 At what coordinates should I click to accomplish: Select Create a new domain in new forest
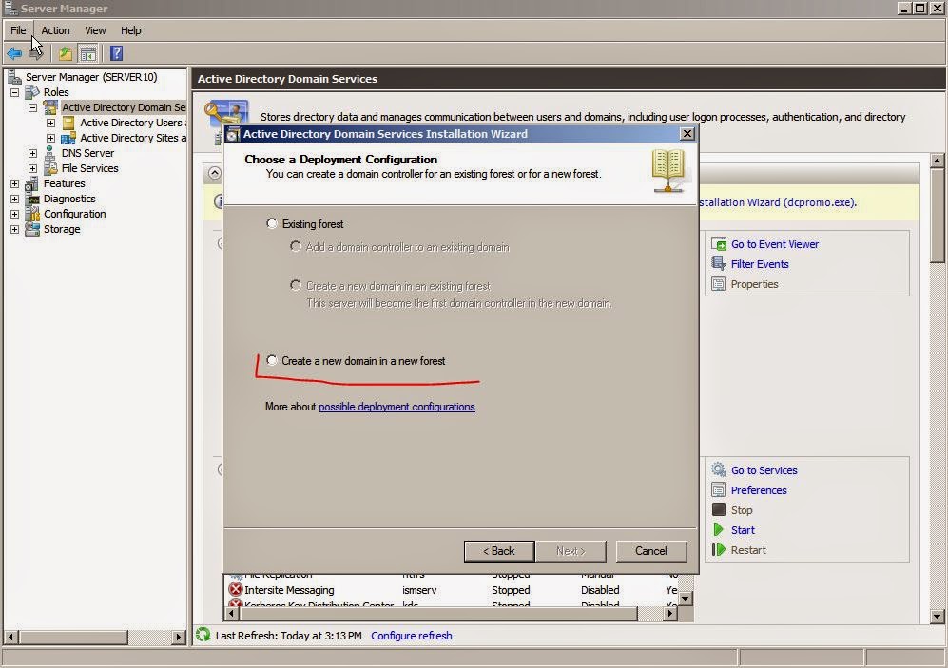[272, 360]
